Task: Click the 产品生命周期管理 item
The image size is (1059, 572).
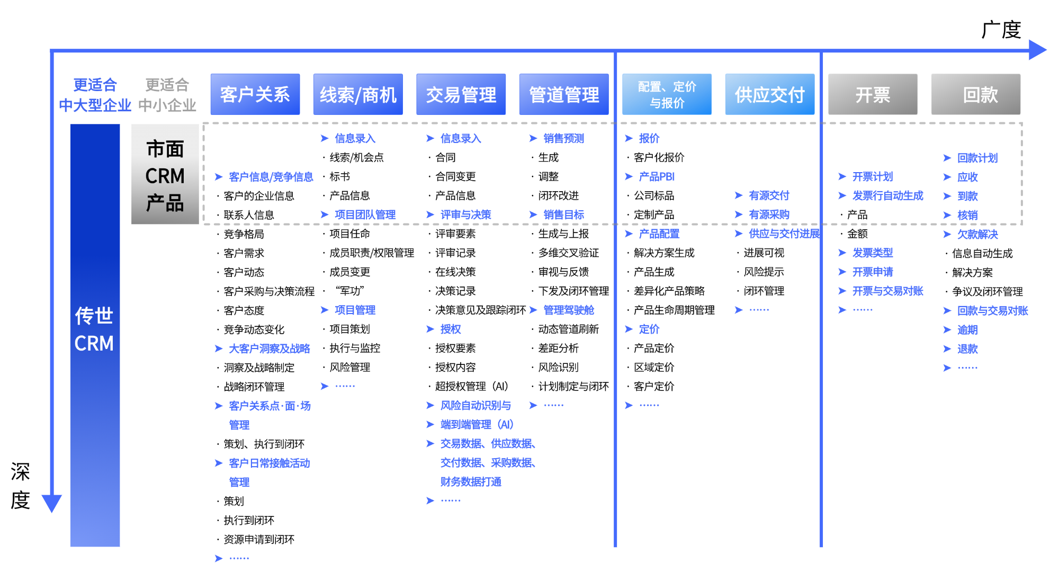Action: tap(674, 310)
